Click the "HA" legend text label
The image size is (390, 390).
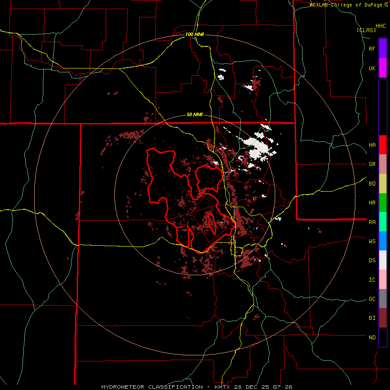[372, 145]
